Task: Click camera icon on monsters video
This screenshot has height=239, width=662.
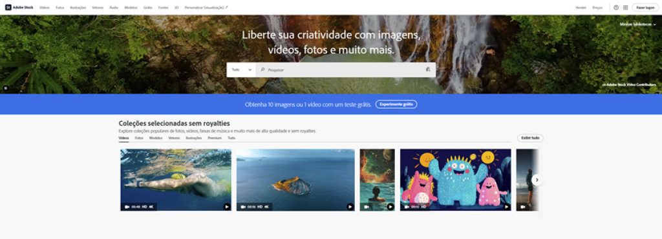Action: (x=407, y=207)
